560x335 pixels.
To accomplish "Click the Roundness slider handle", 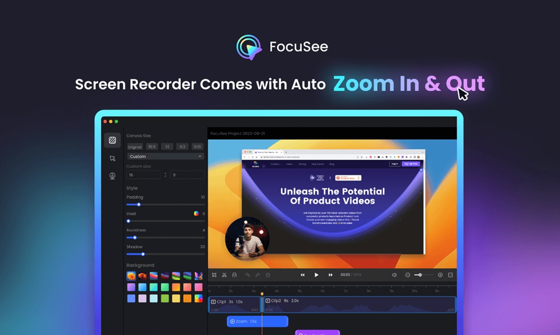I will click(134, 238).
